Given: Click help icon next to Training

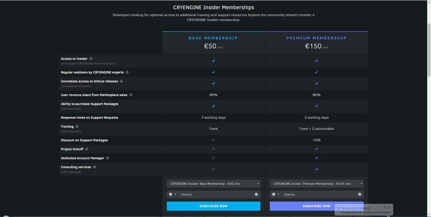Looking at the screenshot, I should click(77, 127).
